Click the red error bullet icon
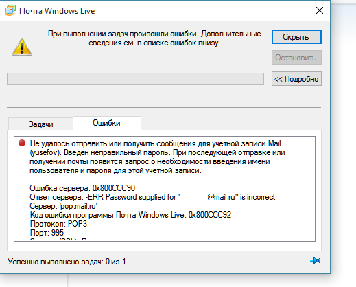Viewport: 356px width, 287px height. pyautogui.click(x=22, y=143)
